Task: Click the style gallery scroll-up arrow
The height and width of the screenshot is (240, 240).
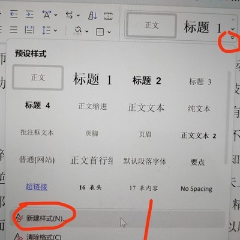Action: [x=233, y=20]
